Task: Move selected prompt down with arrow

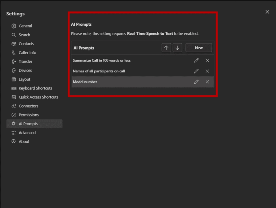Action: click(177, 48)
